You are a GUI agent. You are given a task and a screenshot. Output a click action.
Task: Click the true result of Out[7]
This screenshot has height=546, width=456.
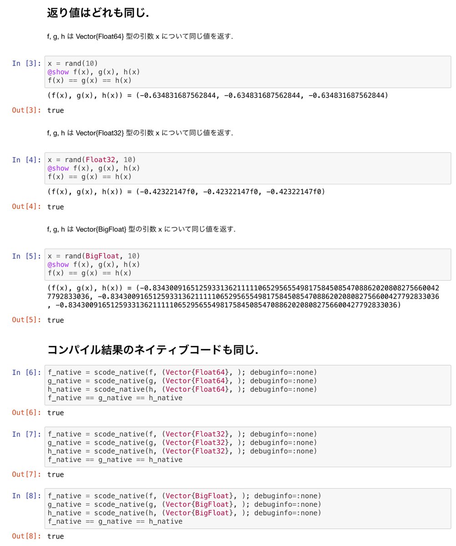pyautogui.click(x=56, y=475)
